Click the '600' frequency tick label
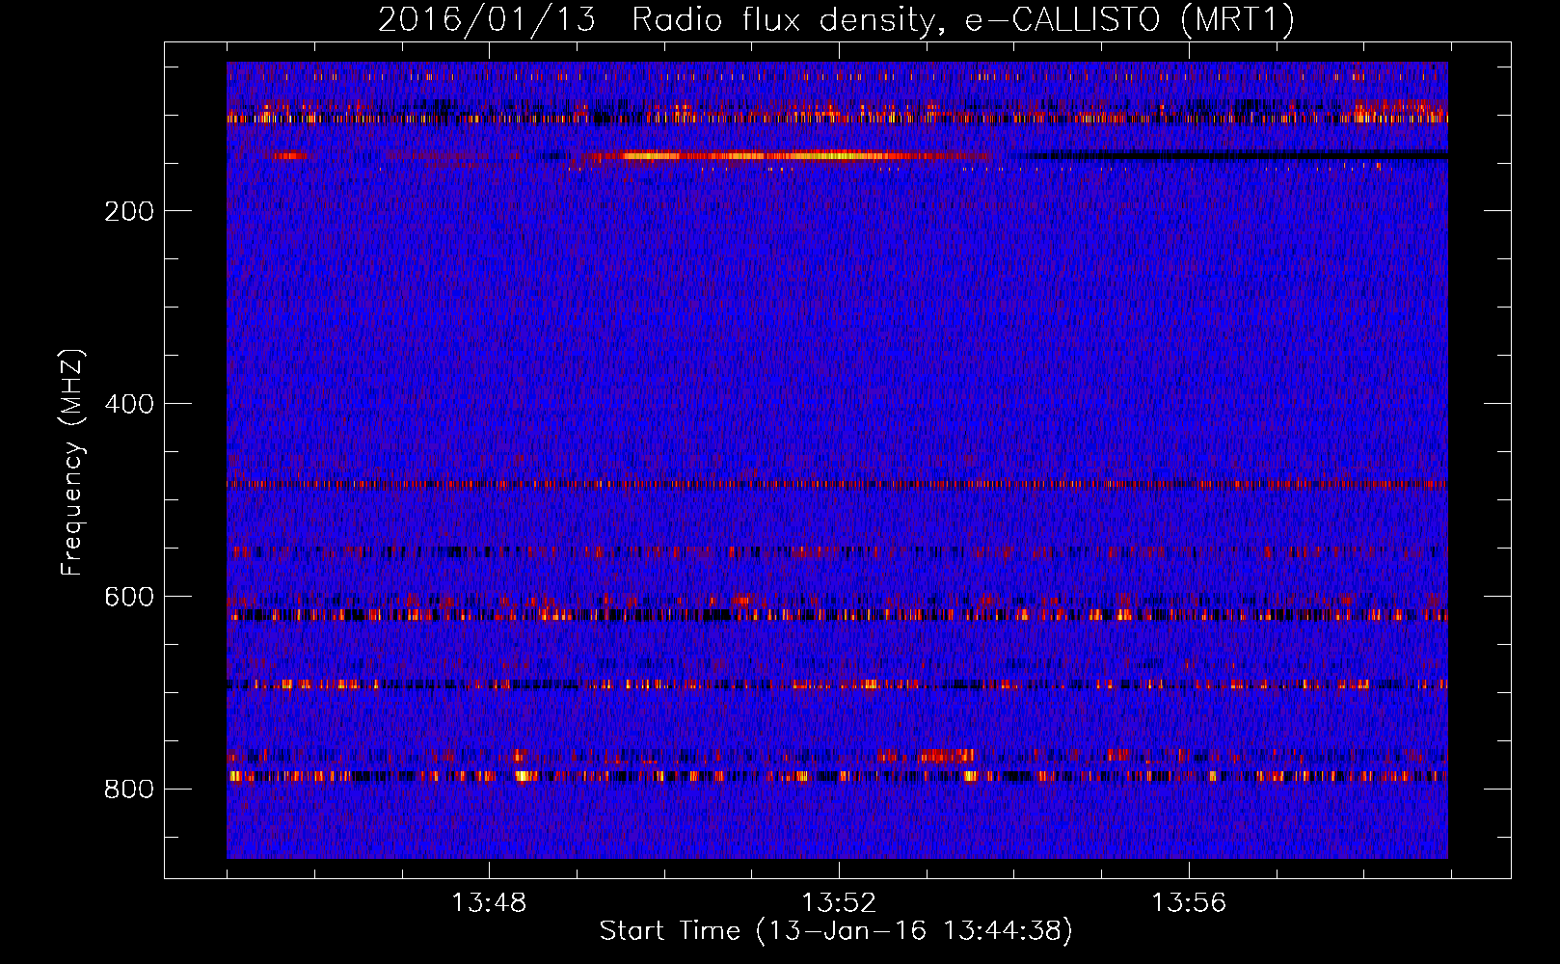 pyautogui.click(x=129, y=597)
